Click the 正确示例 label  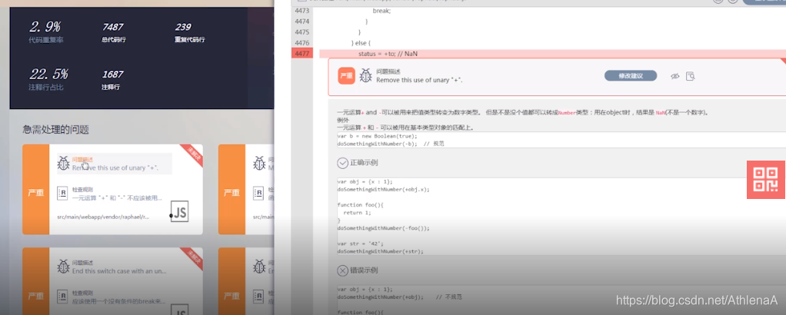tap(365, 163)
